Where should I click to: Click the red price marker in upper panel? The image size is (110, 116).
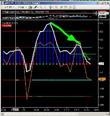tap(102, 12)
